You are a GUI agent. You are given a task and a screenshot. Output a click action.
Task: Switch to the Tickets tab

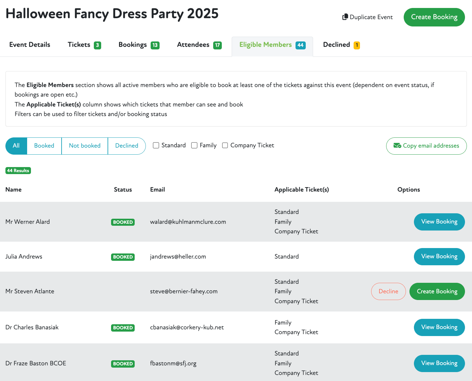pyautogui.click(x=84, y=45)
